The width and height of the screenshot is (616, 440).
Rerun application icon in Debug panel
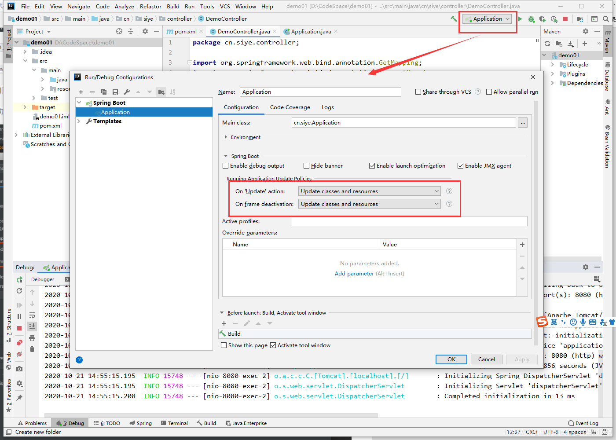[x=19, y=279]
